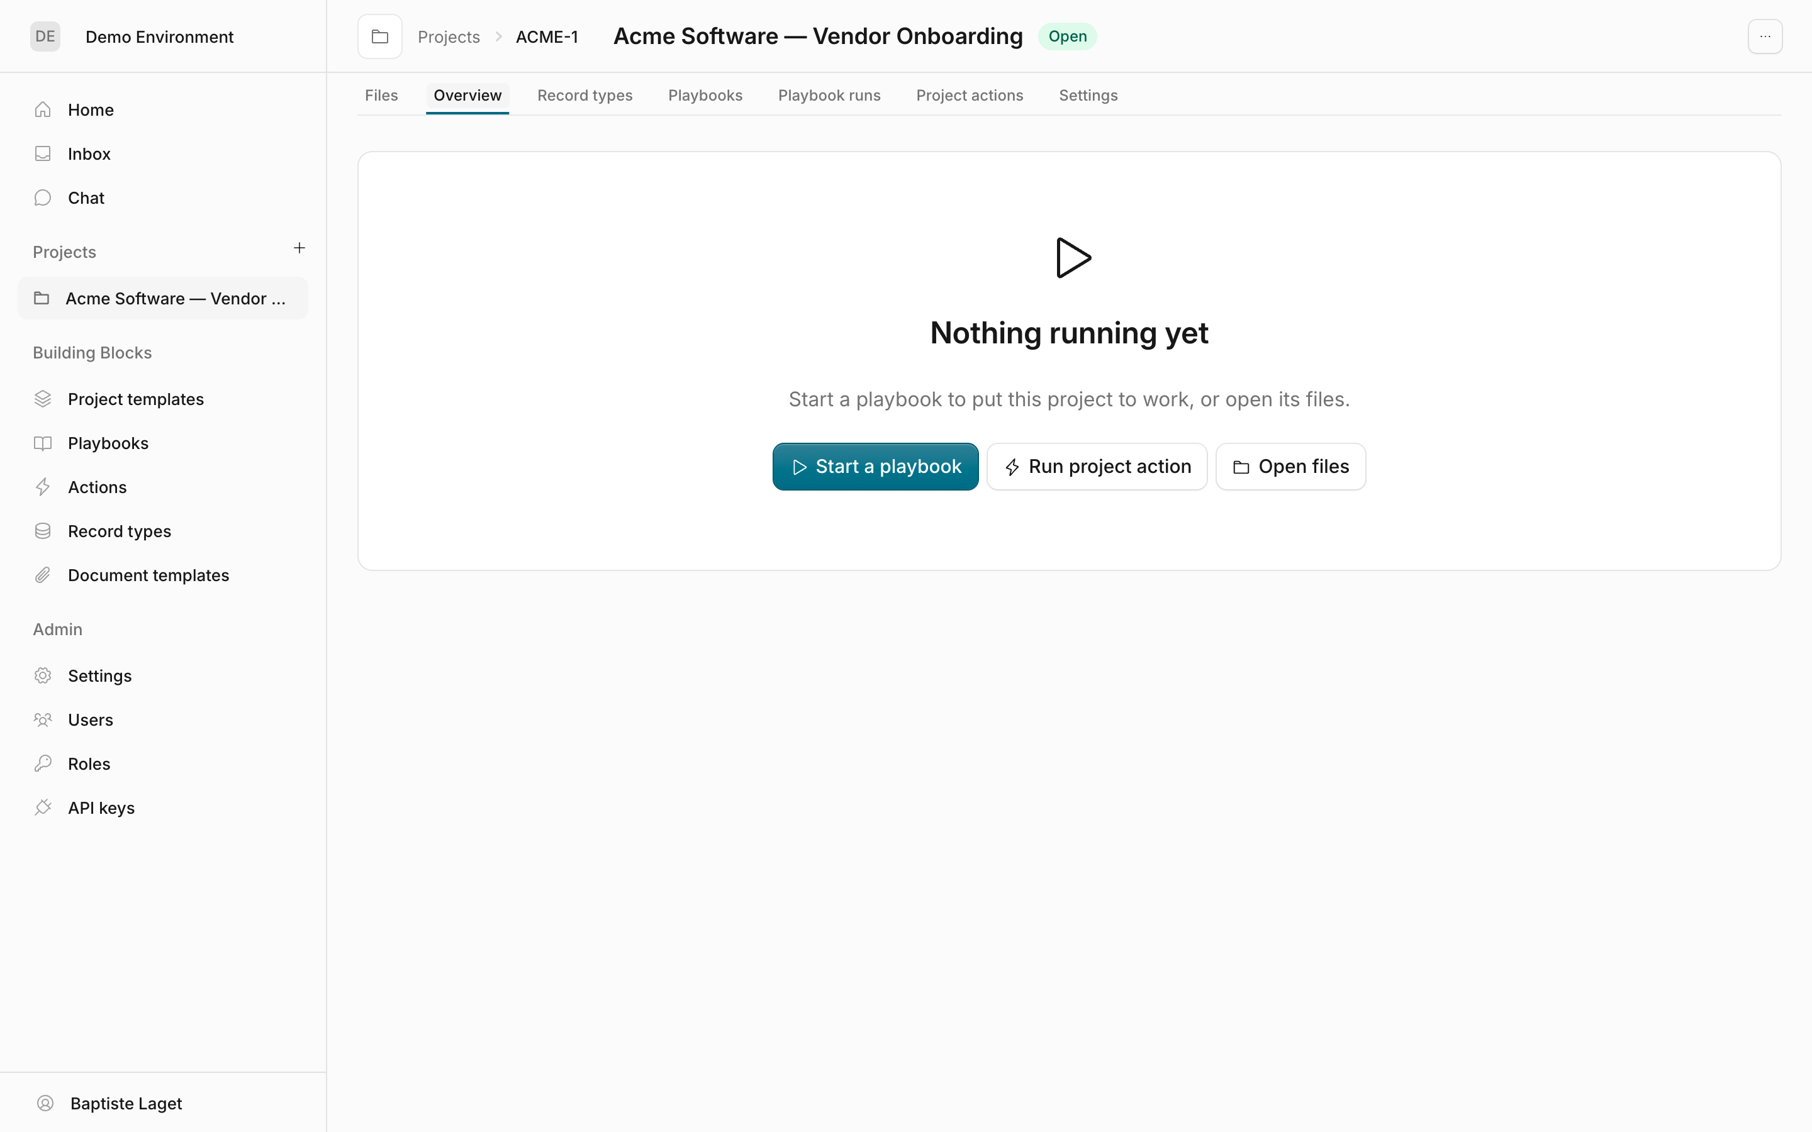1812x1132 pixels.
Task: Add a new project with plus icon
Action: 299,248
